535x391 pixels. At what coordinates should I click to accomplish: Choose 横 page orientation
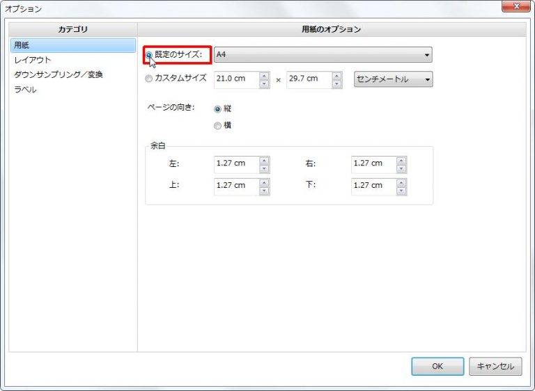[x=218, y=126]
